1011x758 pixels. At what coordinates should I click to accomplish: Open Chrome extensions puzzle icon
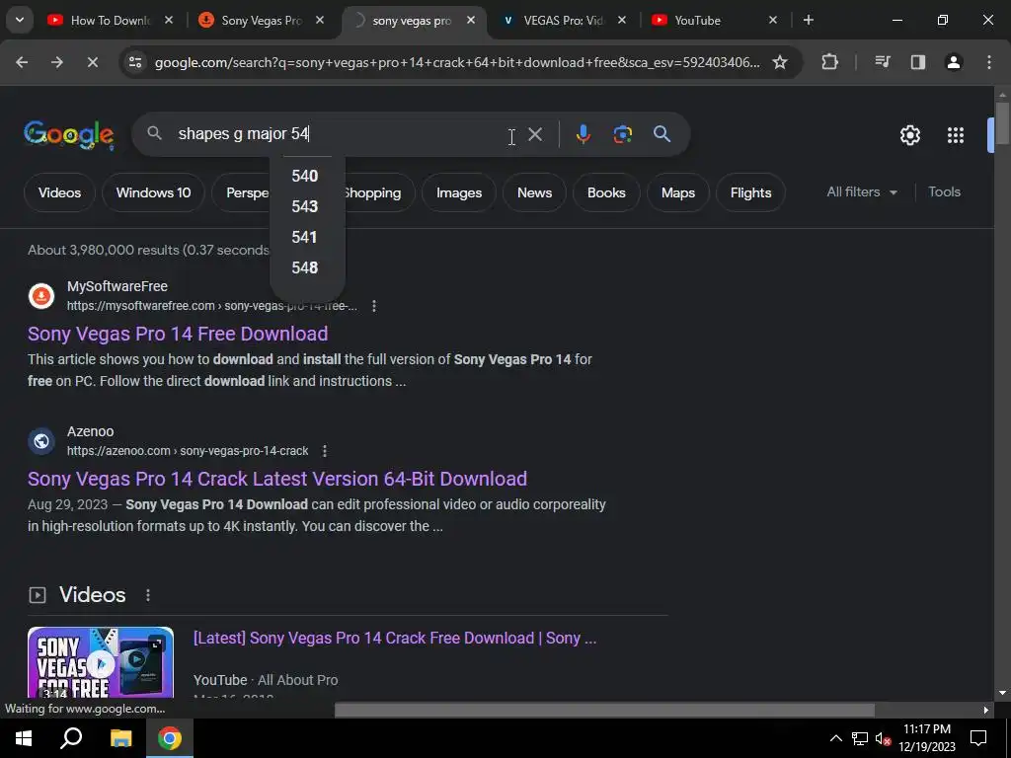(829, 62)
